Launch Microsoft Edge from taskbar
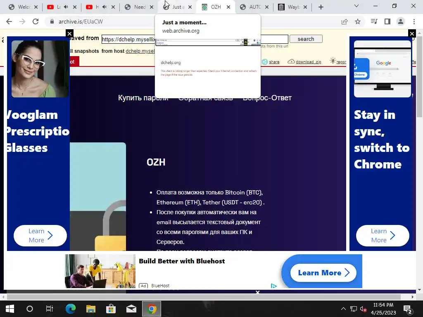 (70, 309)
